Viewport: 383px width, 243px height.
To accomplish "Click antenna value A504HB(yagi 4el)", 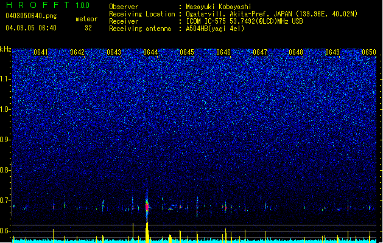I will tap(215, 29).
